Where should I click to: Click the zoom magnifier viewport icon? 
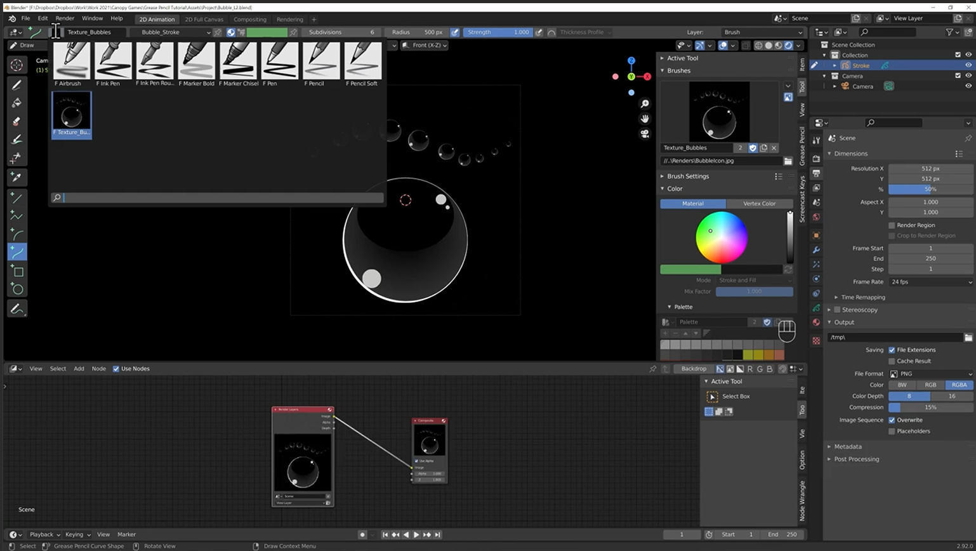645,104
